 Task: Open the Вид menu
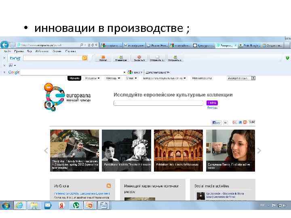click(30, 51)
